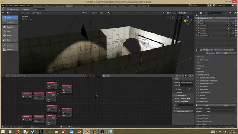Unlink the Player_move node tree with X
238x134 pixels.
[x=109, y=76]
